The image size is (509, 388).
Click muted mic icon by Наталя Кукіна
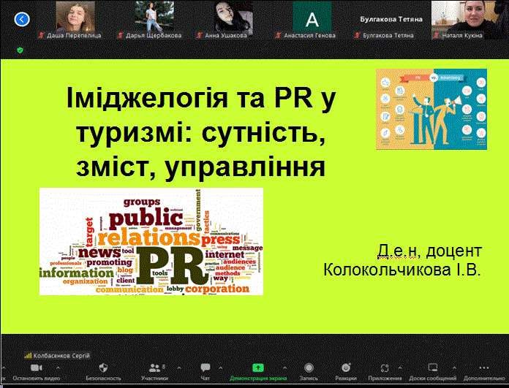coord(436,35)
